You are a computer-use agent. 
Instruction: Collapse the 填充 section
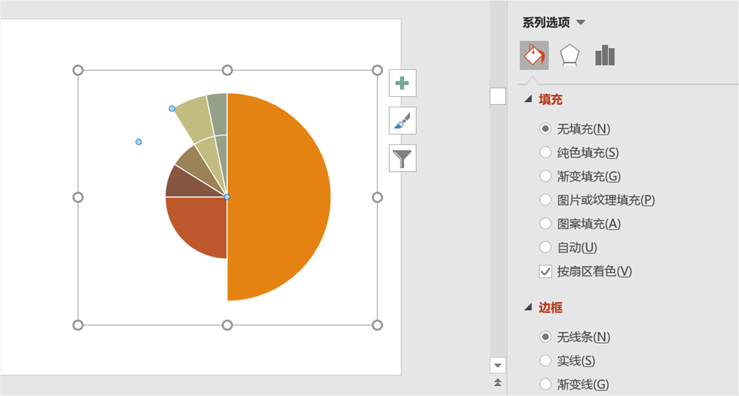point(528,99)
